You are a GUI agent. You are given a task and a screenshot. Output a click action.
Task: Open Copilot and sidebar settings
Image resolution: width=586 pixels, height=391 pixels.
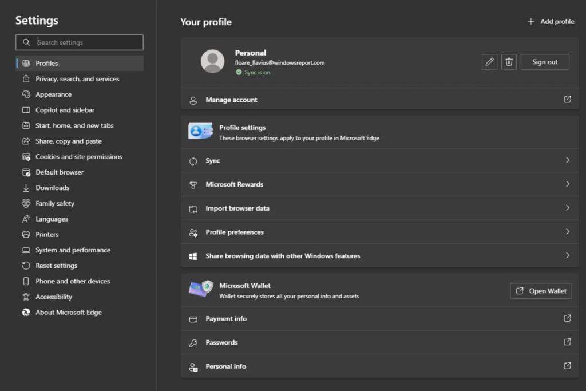click(79, 110)
